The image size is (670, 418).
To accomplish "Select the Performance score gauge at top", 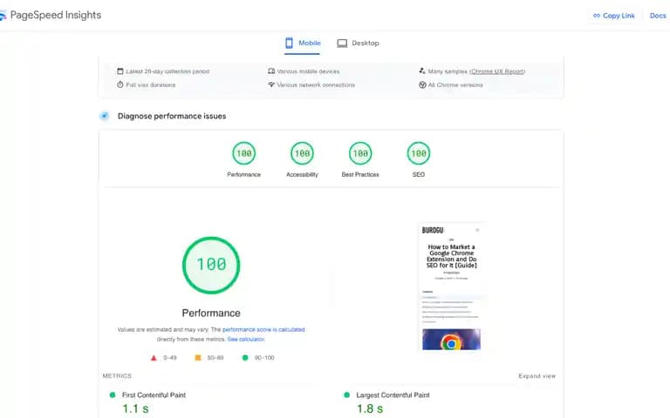I will 244,153.
